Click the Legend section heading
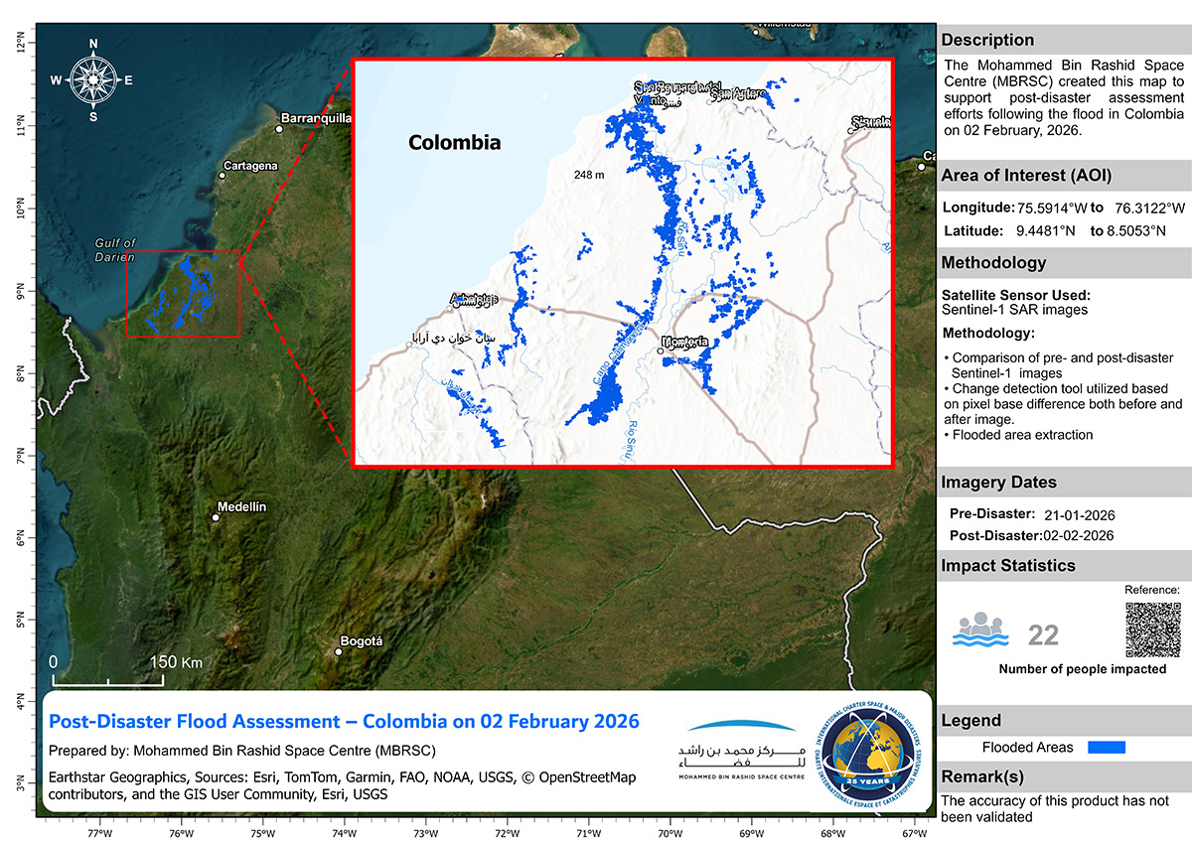Screen dimensions: 1192x843 (971, 721)
